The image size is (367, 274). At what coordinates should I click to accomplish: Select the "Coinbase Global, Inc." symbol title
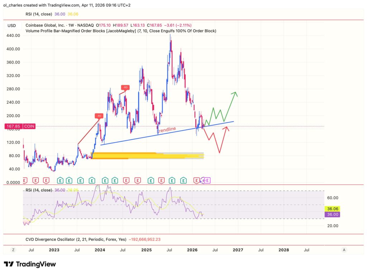click(x=45, y=25)
